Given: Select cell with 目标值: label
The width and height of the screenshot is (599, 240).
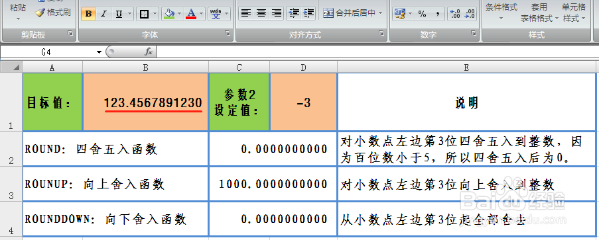Looking at the screenshot, I should pyautogui.click(x=52, y=102).
